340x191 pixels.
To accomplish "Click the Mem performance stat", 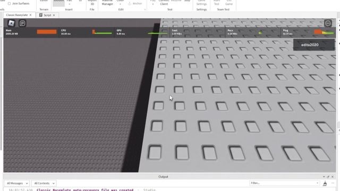I will coord(31,32).
